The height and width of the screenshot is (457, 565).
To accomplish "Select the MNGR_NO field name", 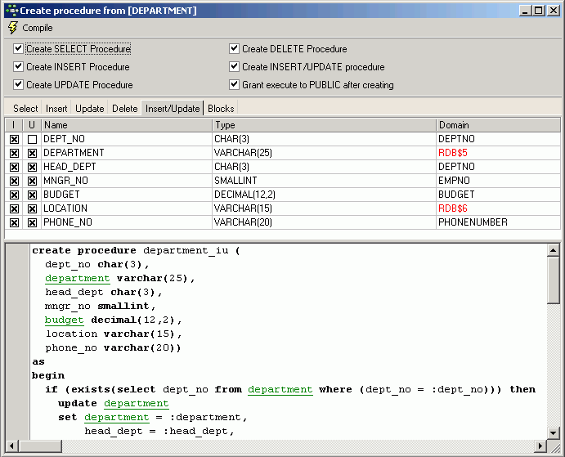I will pos(65,180).
